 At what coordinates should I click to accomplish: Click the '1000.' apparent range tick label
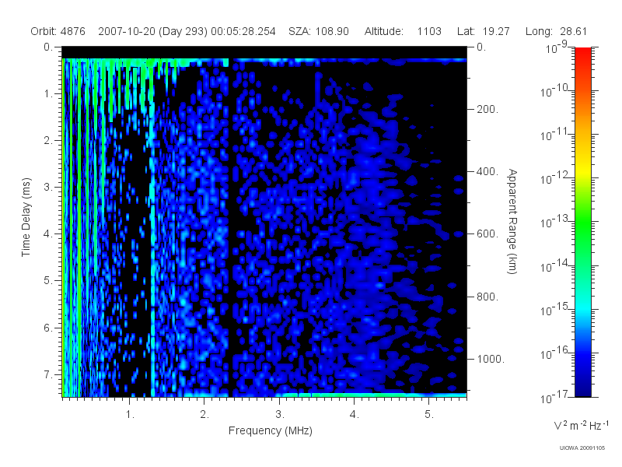point(491,359)
